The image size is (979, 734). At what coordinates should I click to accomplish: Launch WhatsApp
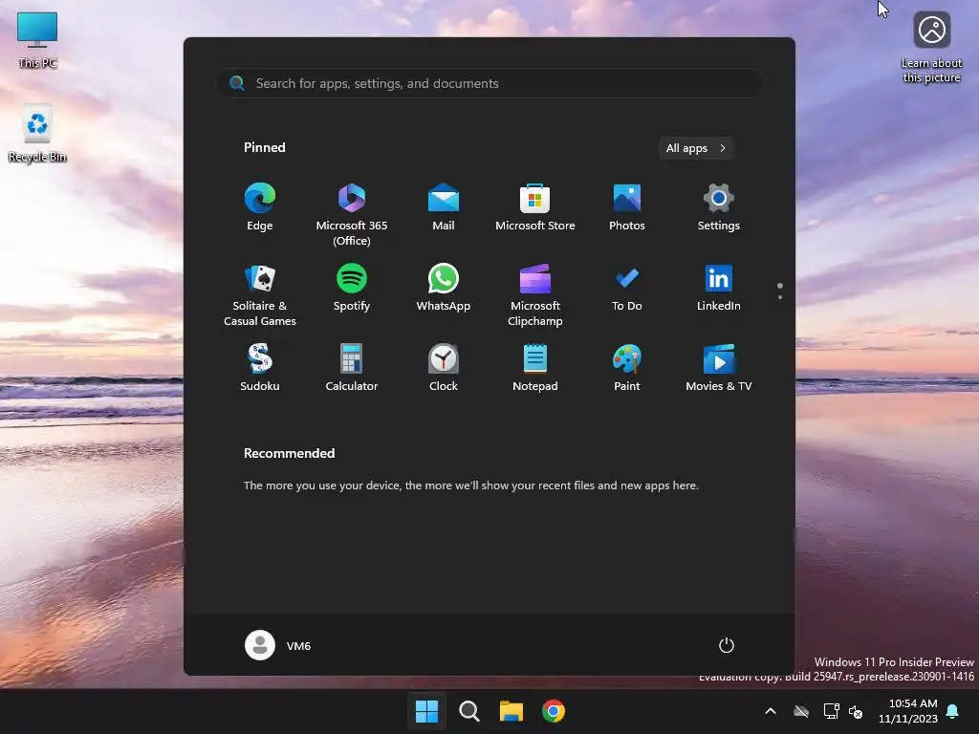(x=444, y=289)
